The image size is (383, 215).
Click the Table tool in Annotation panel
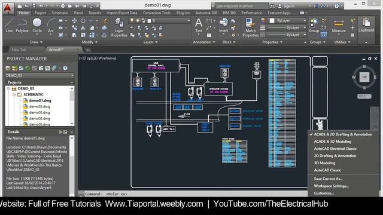coord(209,35)
